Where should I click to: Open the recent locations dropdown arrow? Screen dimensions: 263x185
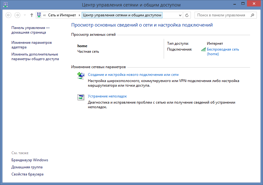point(24,15)
